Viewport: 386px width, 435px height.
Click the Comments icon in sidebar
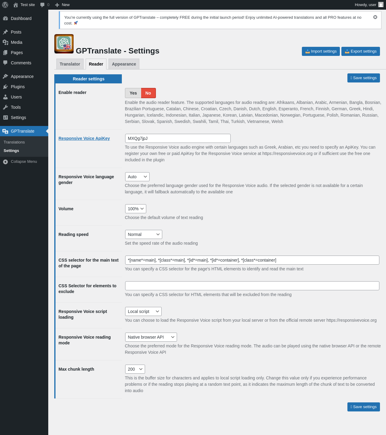5,63
